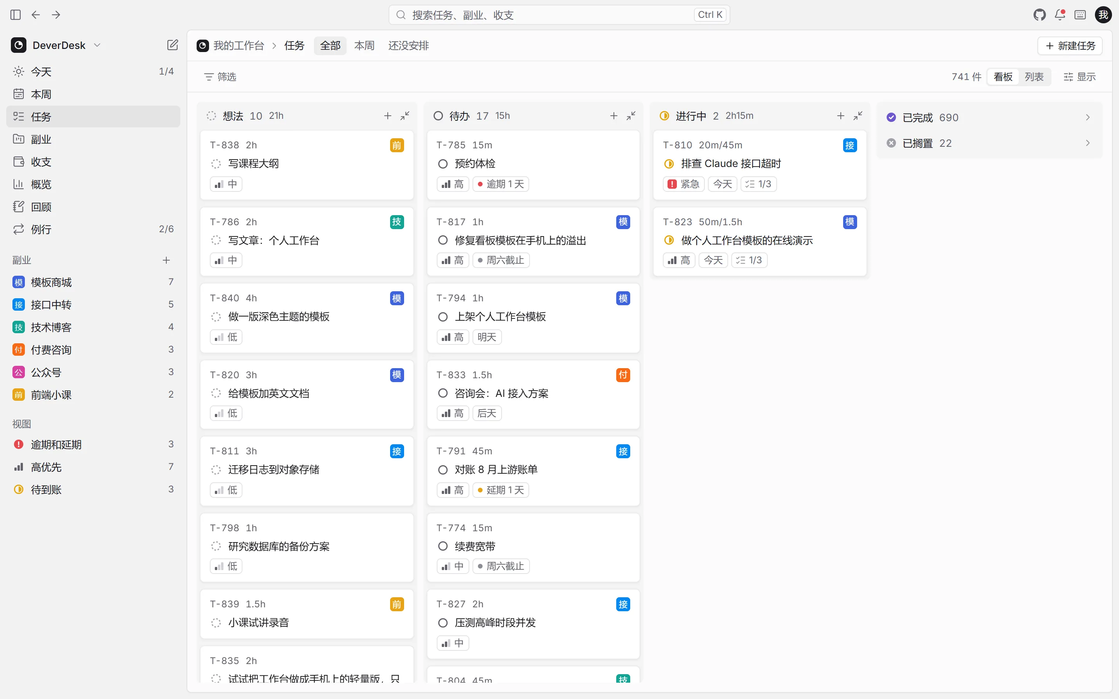The height and width of the screenshot is (699, 1119).
Task: Add a card to 待办 column
Action: [x=614, y=116]
